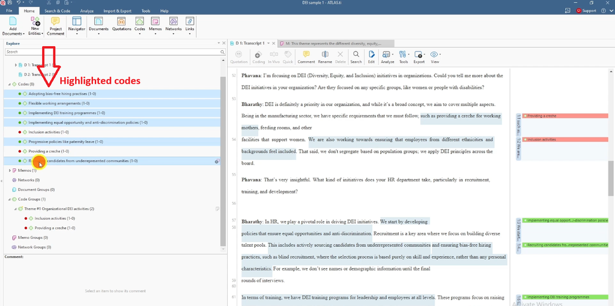This screenshot has height=306, width=615.
Task: Open the Memos manager in ribbon
Action: (155, 26)
